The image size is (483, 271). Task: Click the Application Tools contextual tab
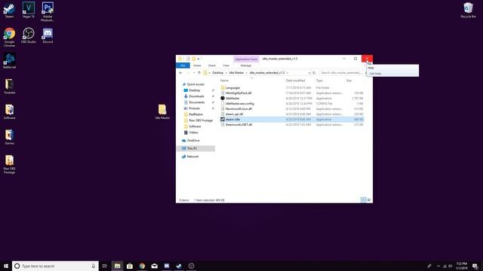[x=246, y=59]
